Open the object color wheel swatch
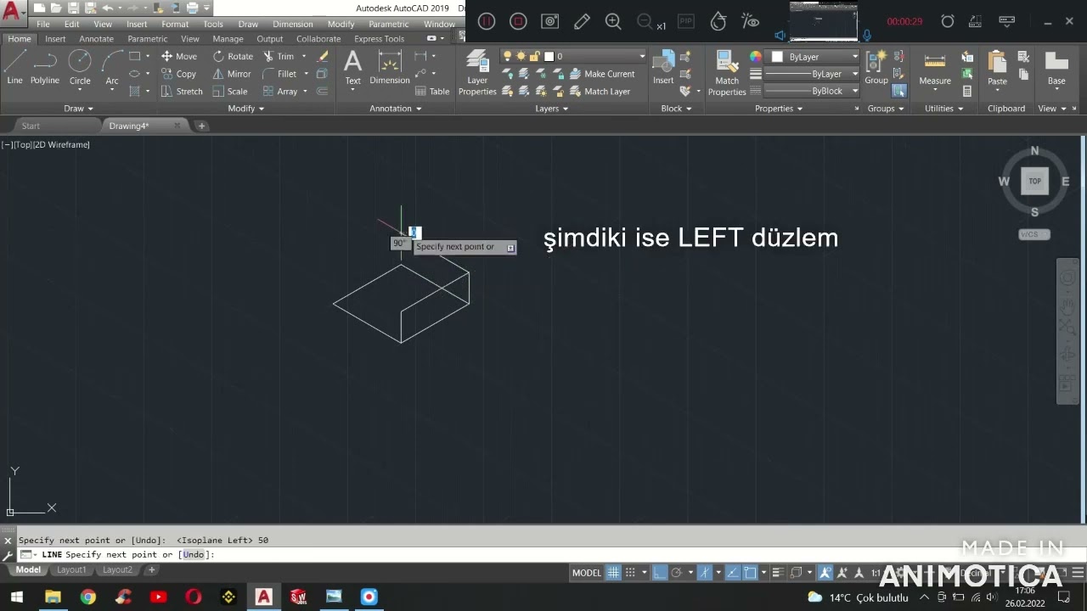This screenshot has height=611, width=1087. pyautogui.click(x=755, y=57)
